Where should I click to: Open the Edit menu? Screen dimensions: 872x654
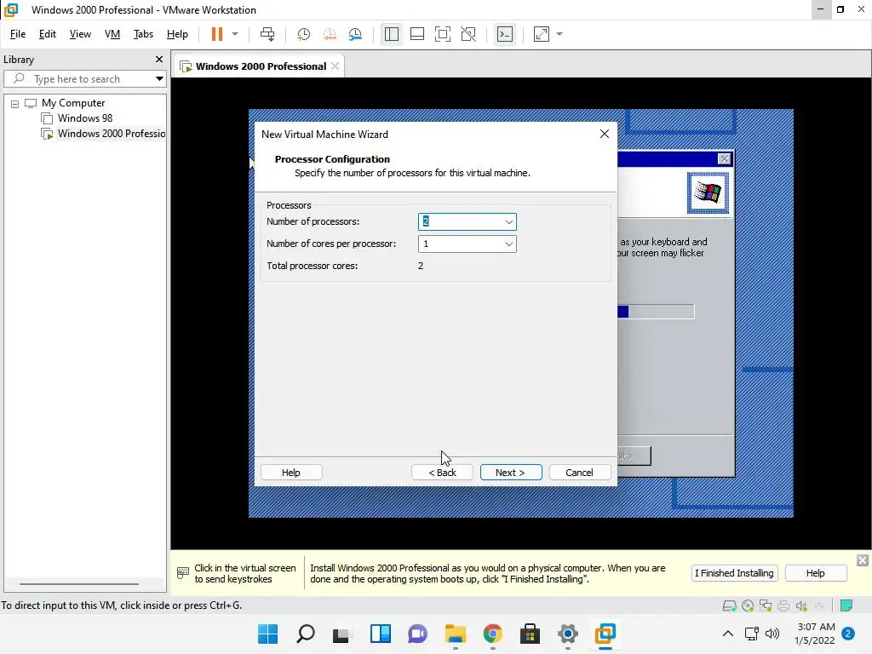[48, 34]
